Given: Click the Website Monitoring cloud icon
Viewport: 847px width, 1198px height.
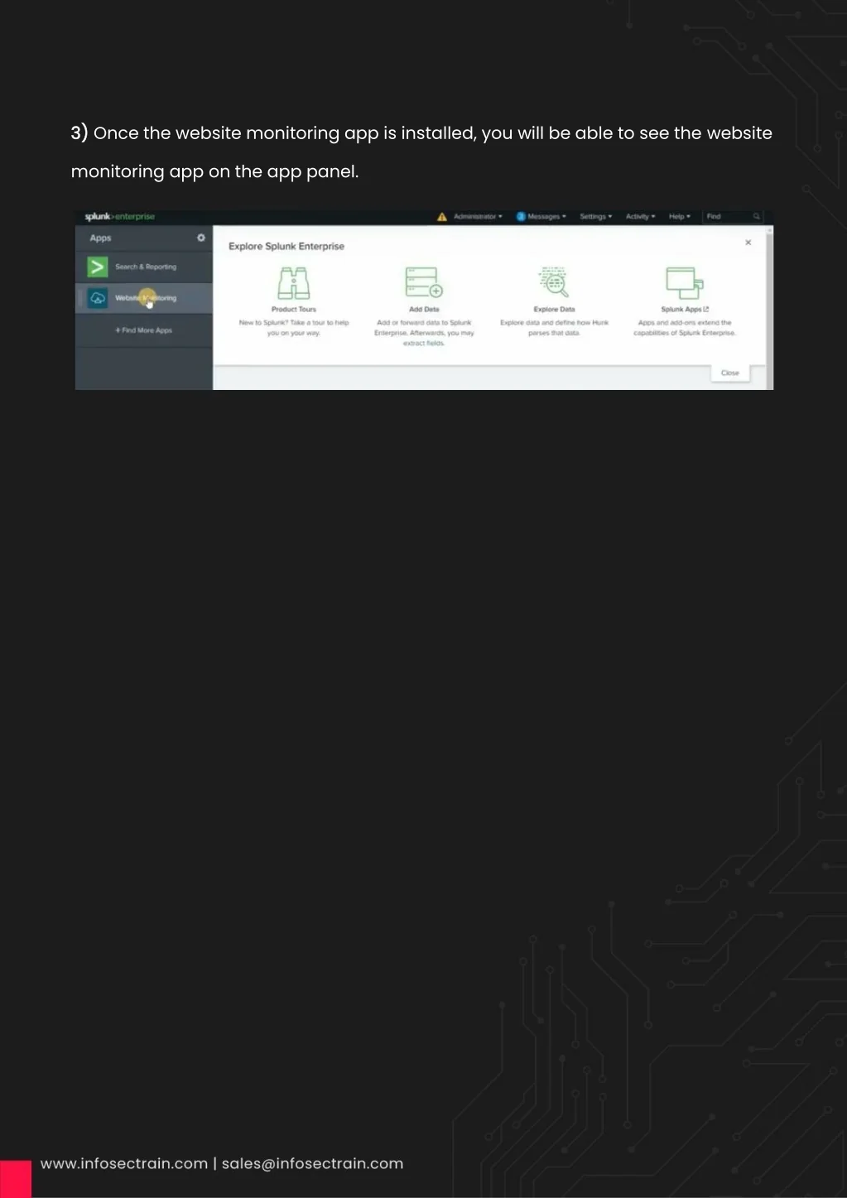Looking at the screenshot, I should pos(98,298).
